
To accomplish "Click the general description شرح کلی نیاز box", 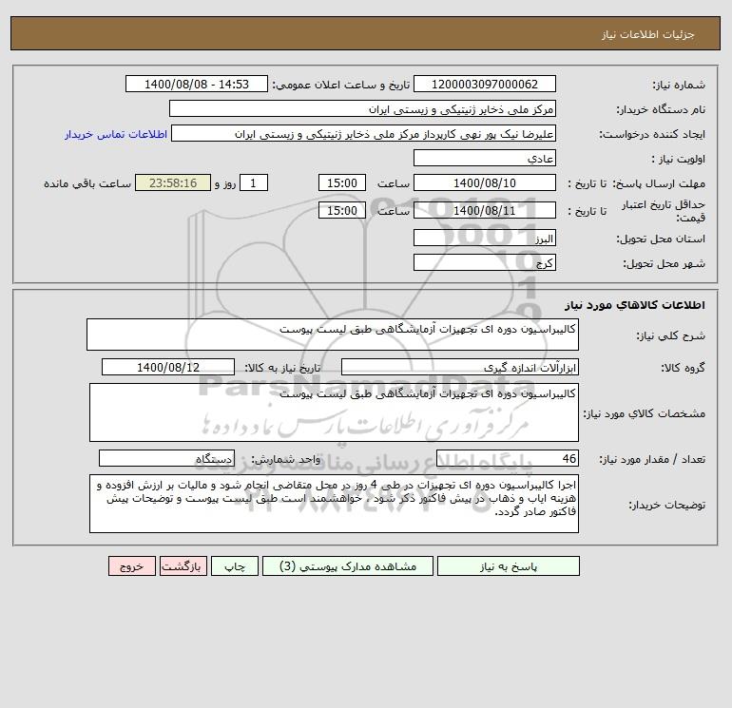I will (x=333, y=335).
